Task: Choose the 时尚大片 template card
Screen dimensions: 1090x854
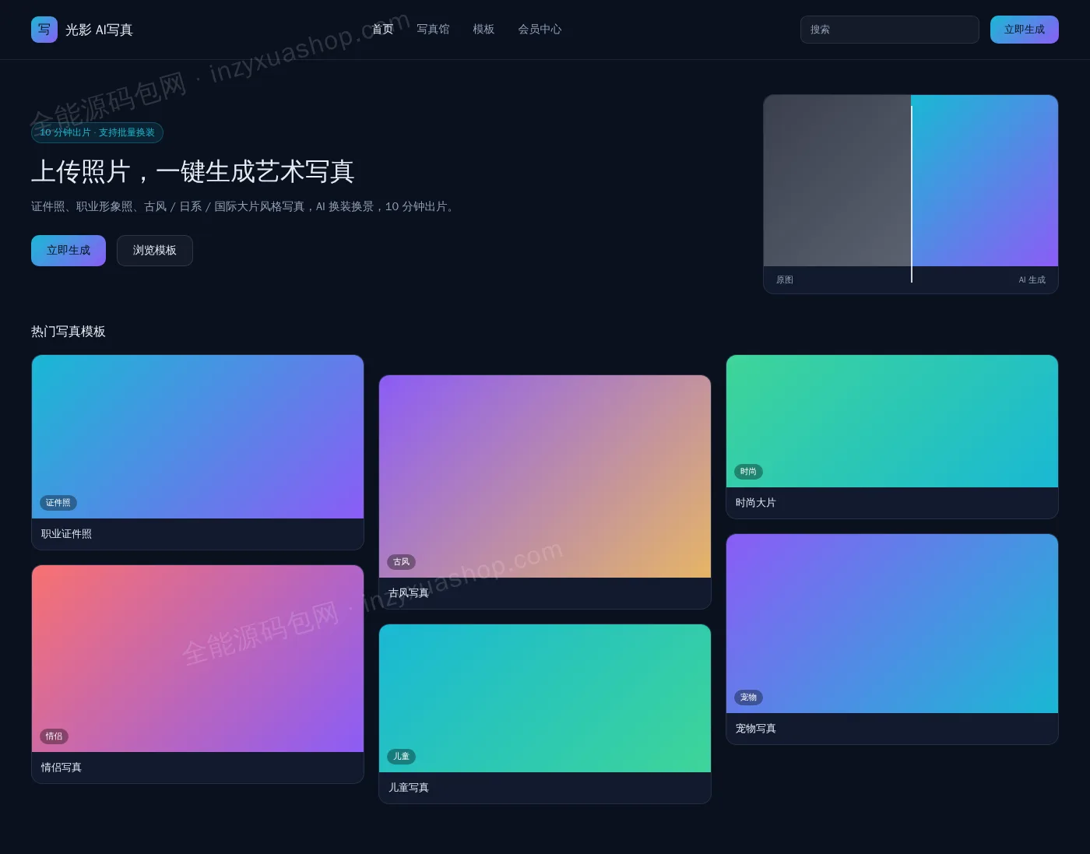Action: (892, 437)
